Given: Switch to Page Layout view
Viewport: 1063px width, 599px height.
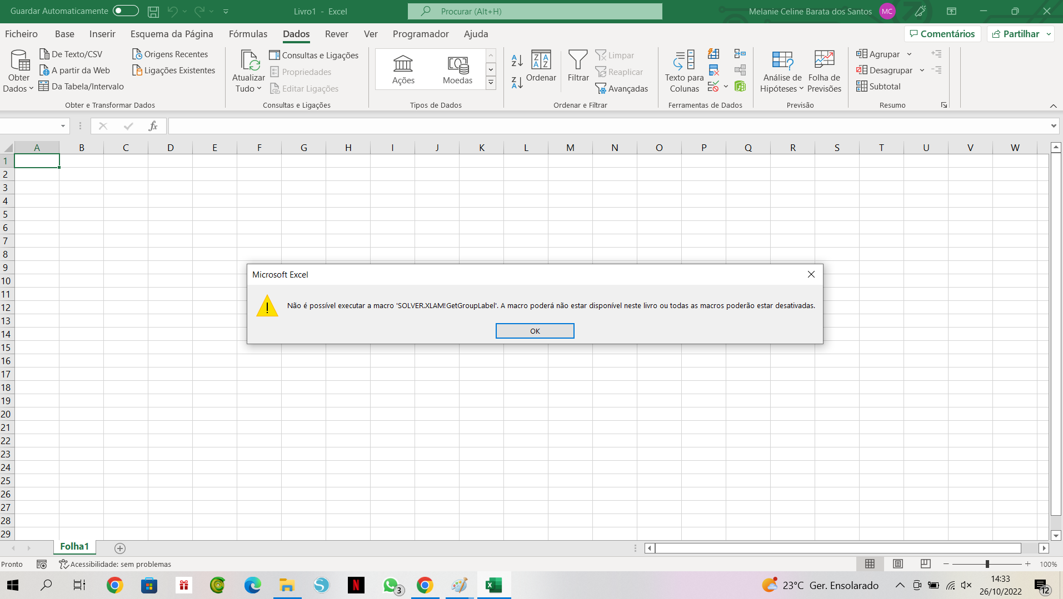Looking at the screenshot, I should (x=897, y=563).
